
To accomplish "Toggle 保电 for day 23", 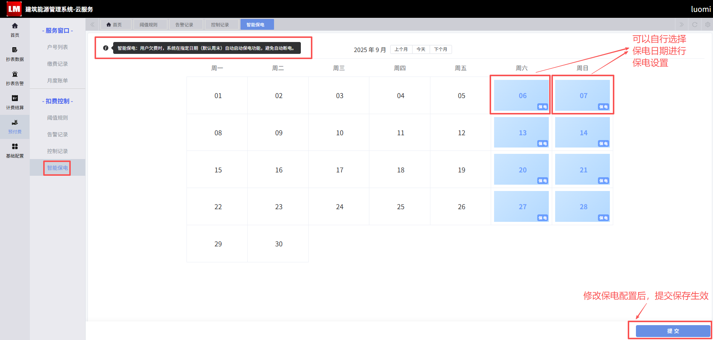I will click(x=278, y=207).
